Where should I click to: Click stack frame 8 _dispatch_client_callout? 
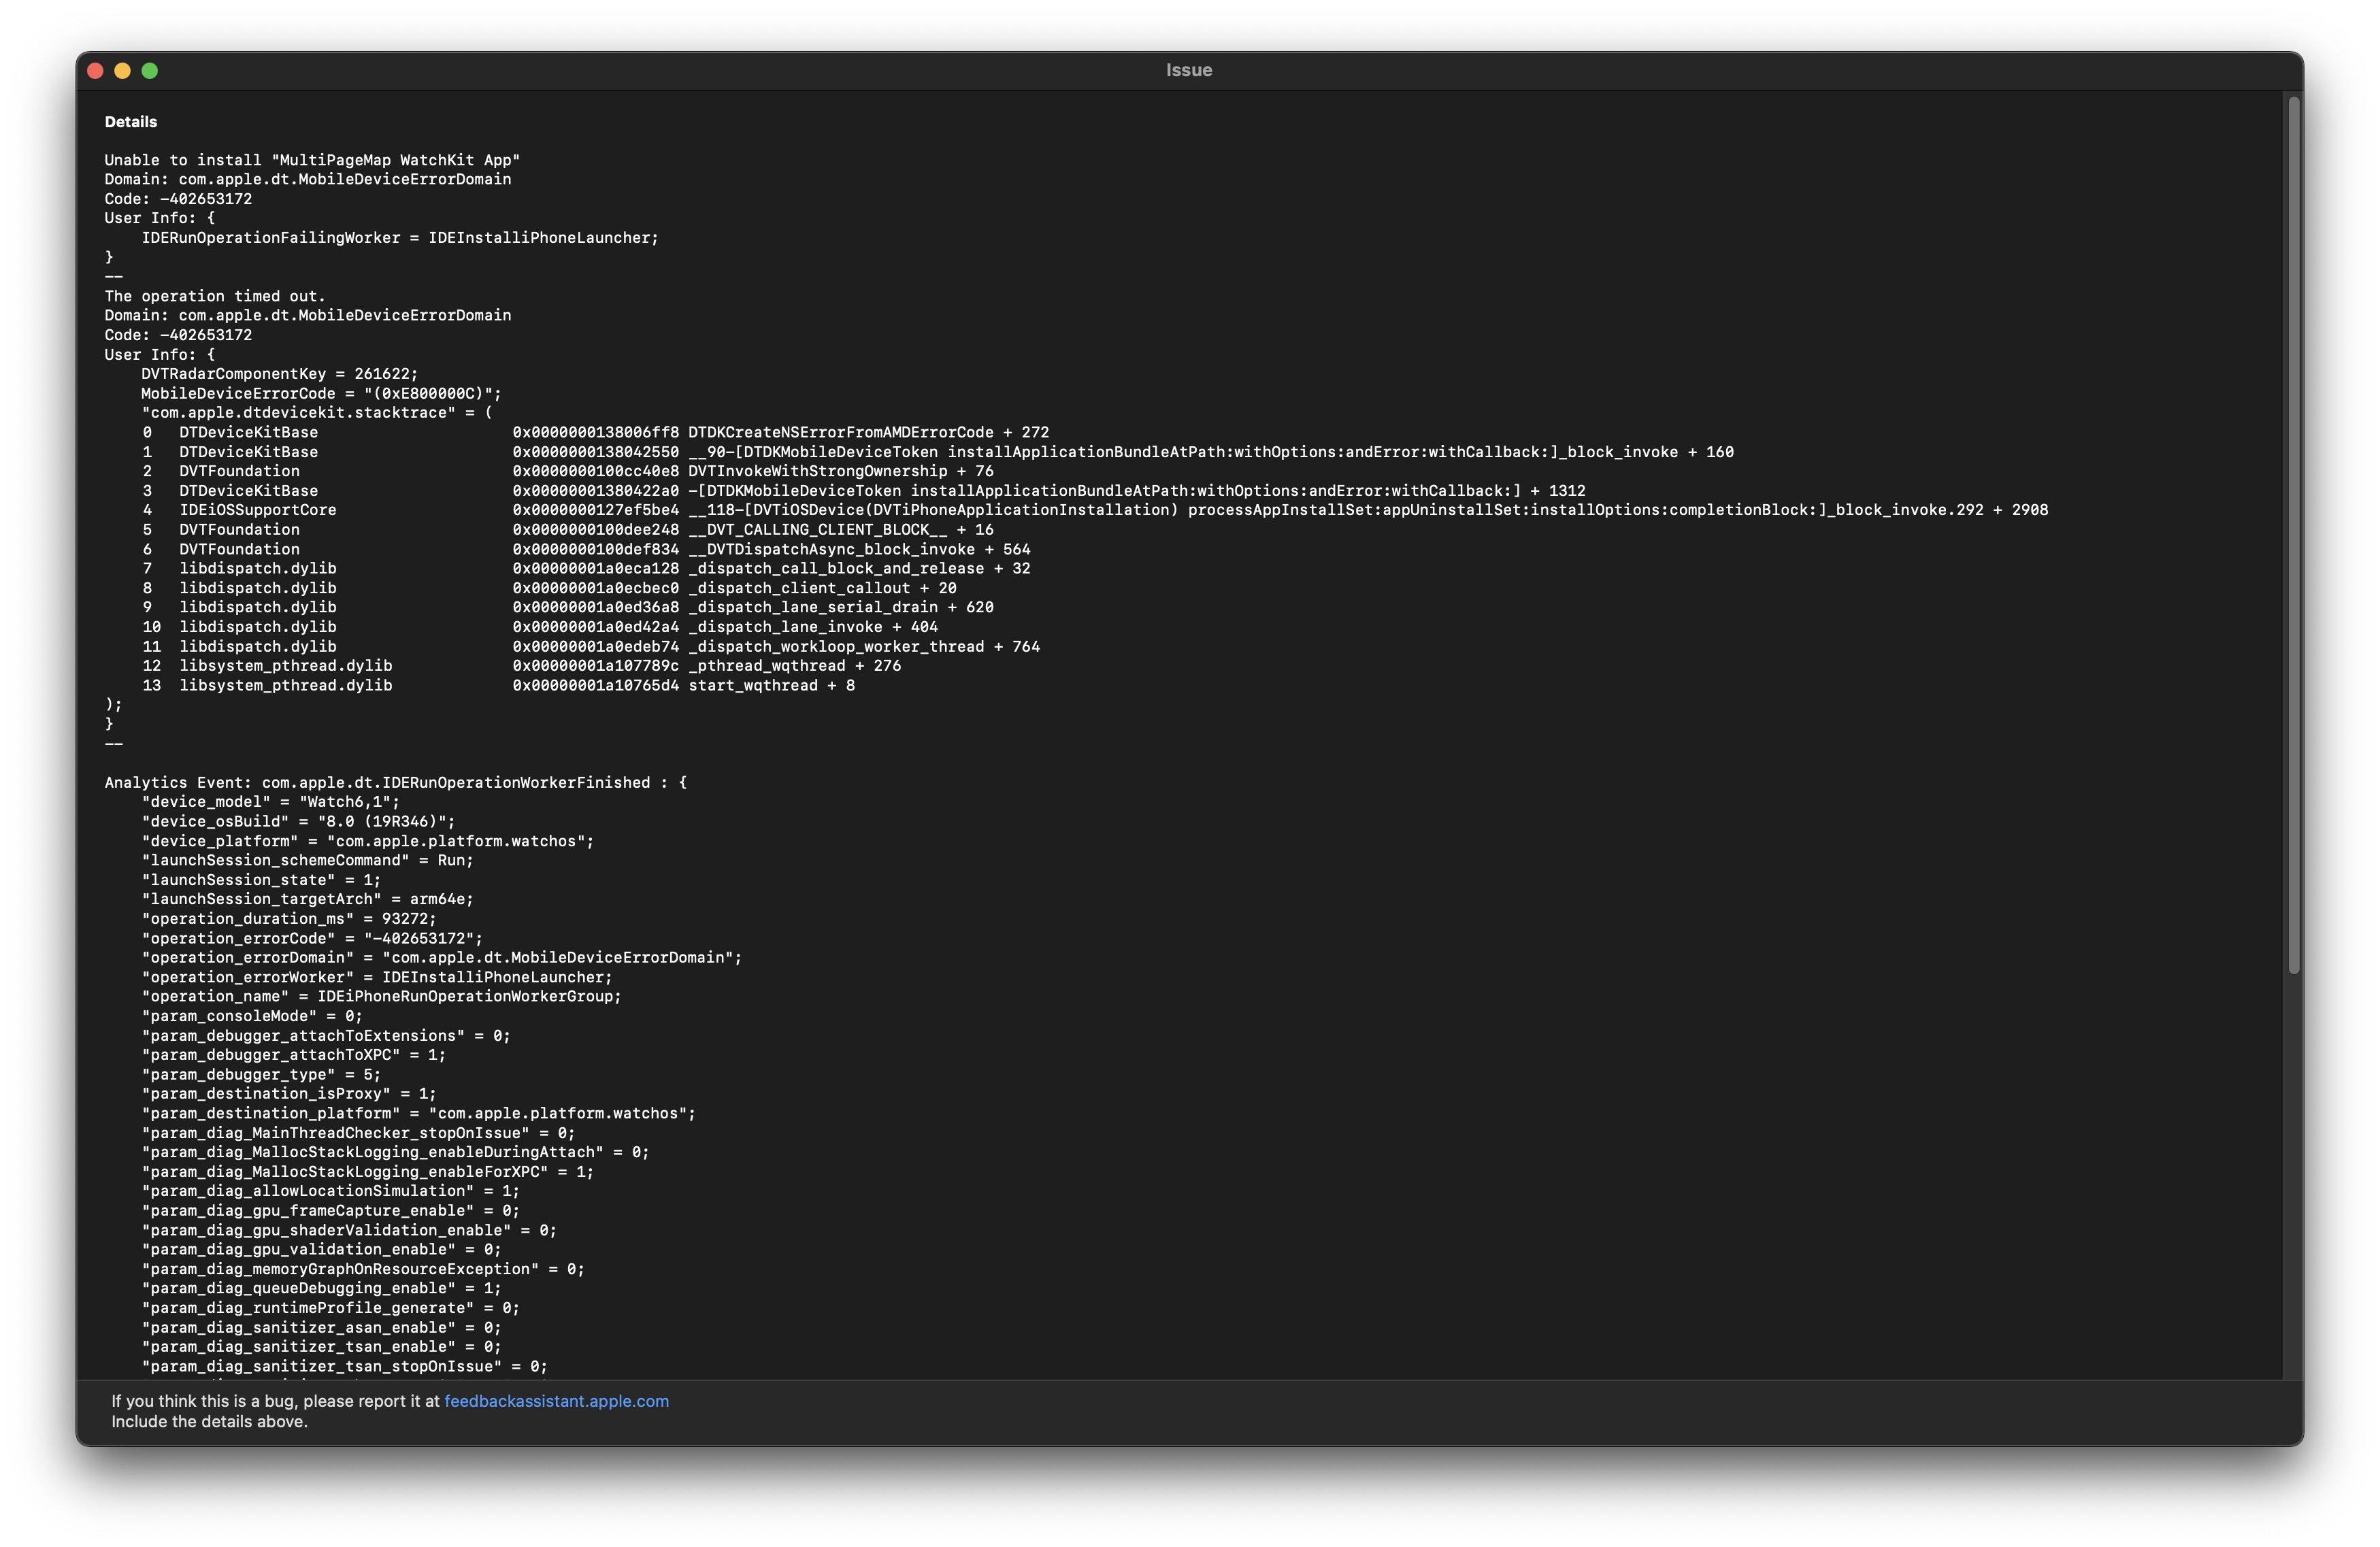pyautogui.click(x=549, y=588)
